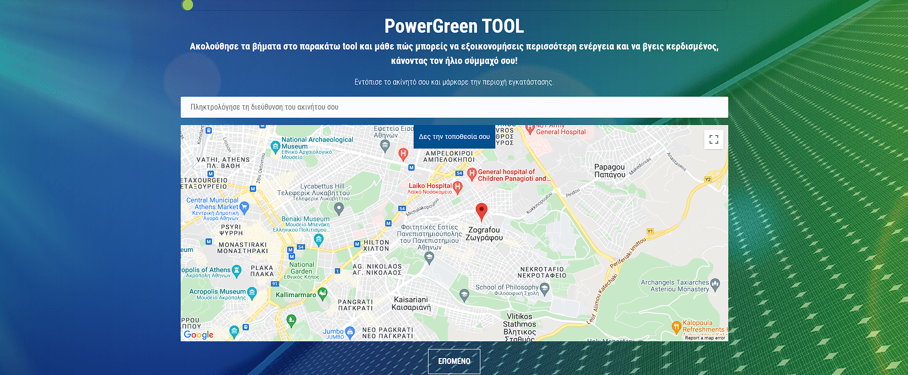This screenshot has height=375, width=908.
Task: Click the 'Δες την τοποθεσία σου' button
Action: (454, 137)
